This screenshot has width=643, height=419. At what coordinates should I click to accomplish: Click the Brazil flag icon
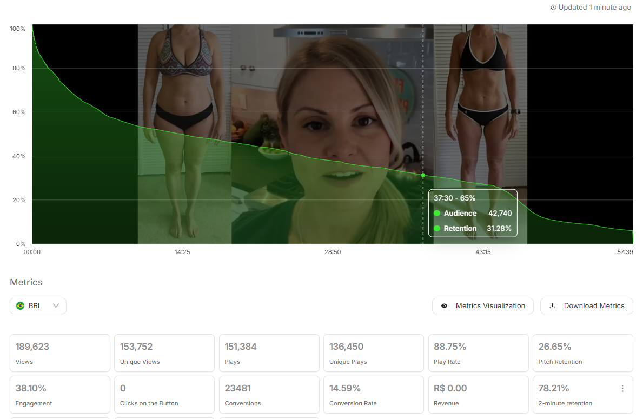[21, 306]
